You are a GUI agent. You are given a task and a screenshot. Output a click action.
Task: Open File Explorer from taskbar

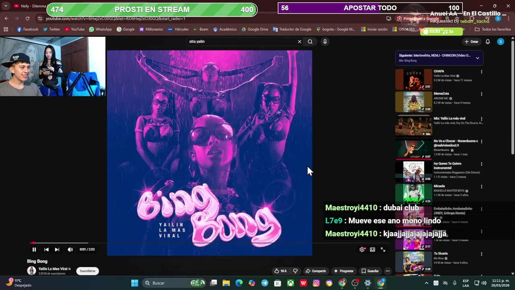point(226,283)
